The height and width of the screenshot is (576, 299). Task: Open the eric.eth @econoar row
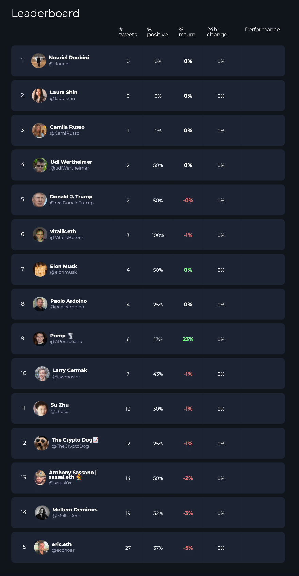coord(148,547)
